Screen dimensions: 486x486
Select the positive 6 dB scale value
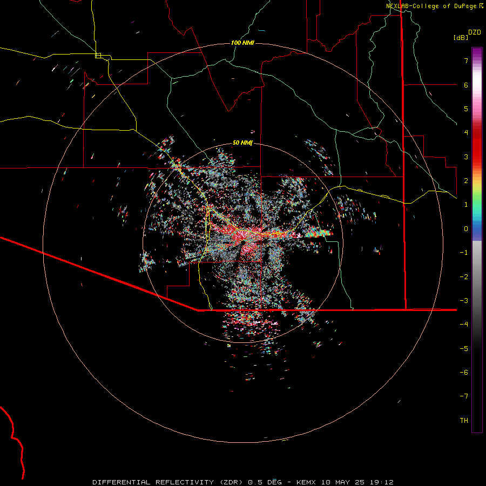click(466, 85)
